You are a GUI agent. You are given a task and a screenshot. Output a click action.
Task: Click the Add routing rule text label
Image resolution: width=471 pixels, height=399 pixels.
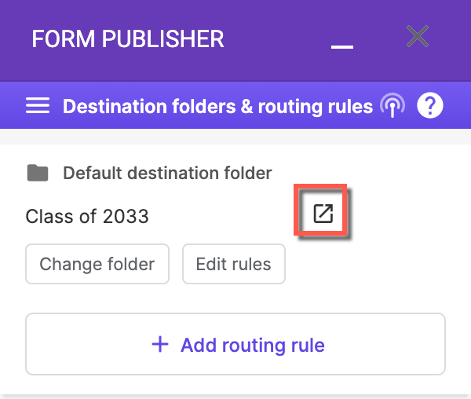coord(253,345)
